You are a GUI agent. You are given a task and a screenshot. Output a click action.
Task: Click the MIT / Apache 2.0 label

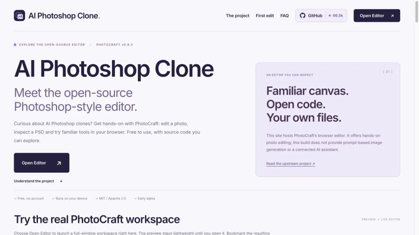111,198
